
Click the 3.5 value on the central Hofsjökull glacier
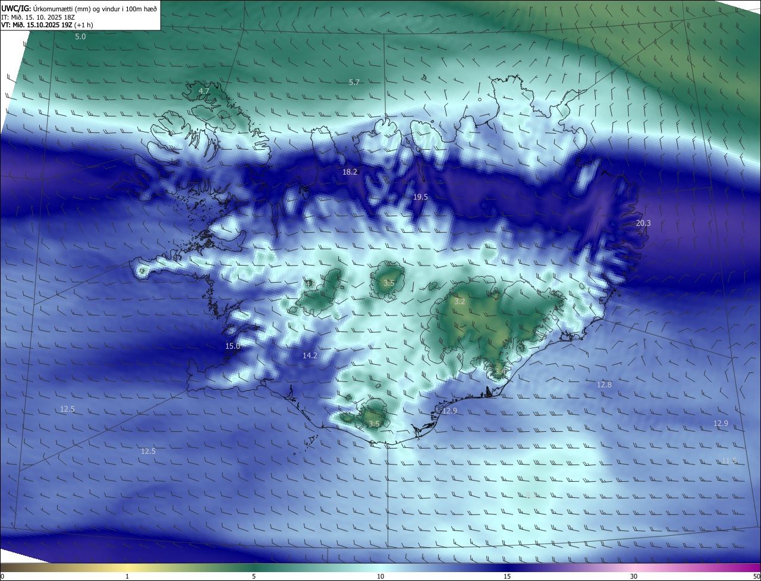tap(389, 283)
